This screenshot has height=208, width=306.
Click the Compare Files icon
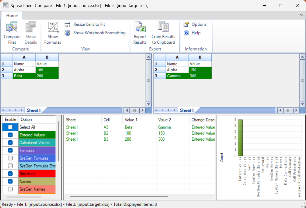pos(12,28)
